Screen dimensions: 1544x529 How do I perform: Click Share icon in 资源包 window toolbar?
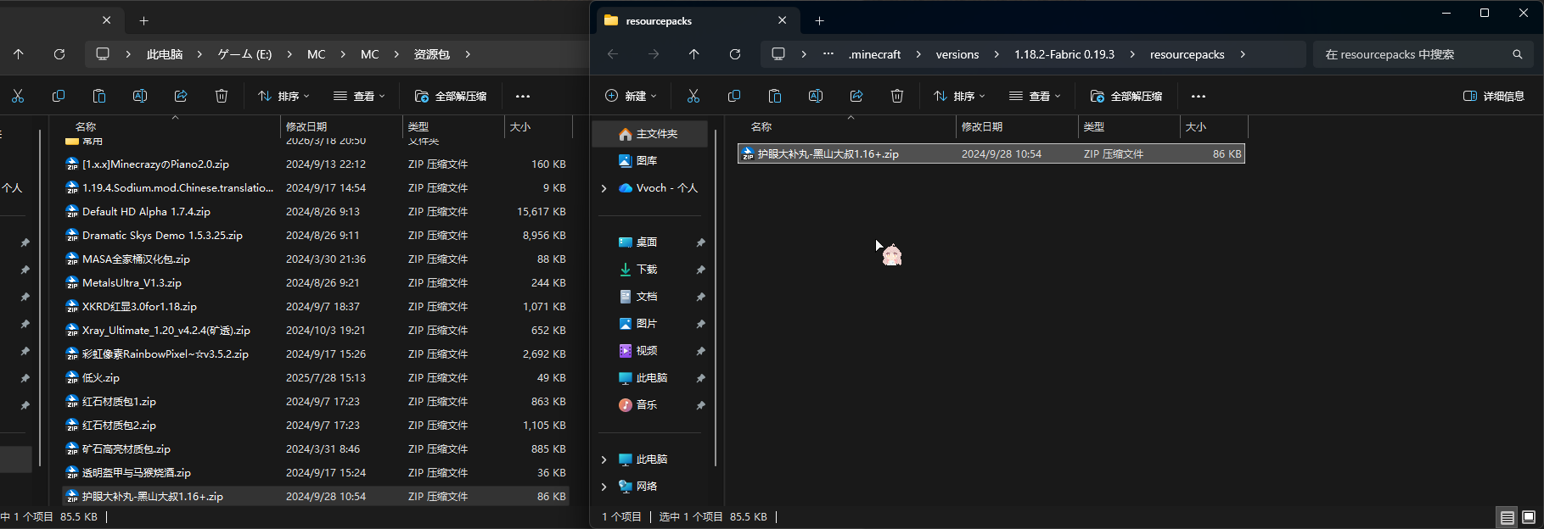(181, 96)
